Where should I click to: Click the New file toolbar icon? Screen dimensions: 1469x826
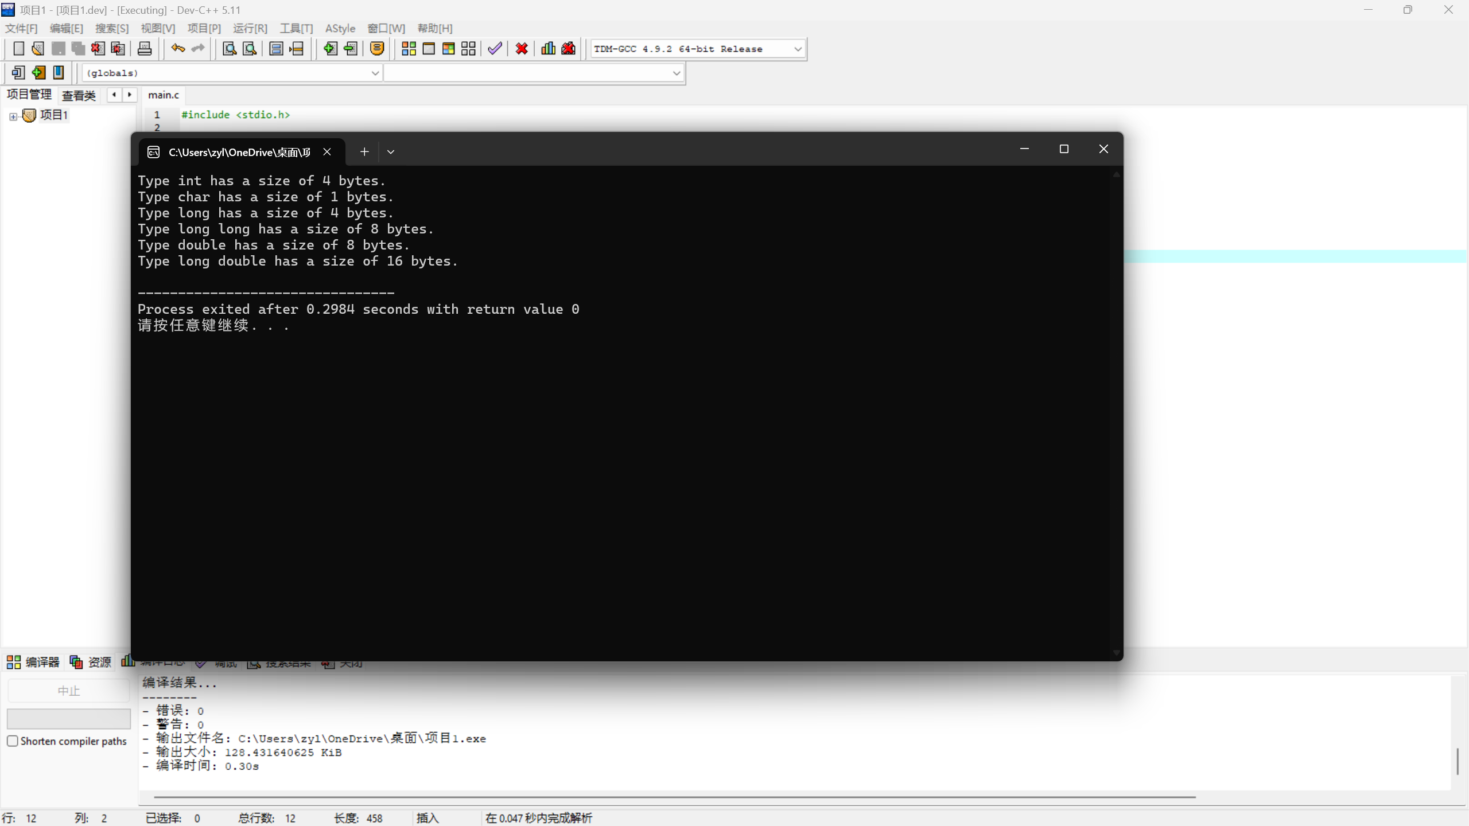(18, 49)
